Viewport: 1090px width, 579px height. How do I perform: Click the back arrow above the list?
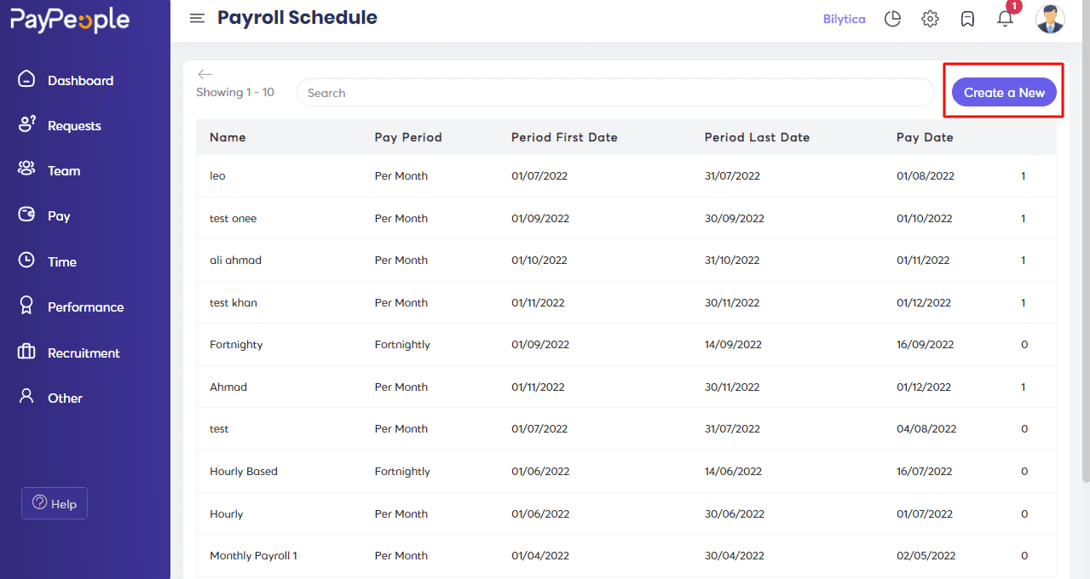[x=205, y=74]
